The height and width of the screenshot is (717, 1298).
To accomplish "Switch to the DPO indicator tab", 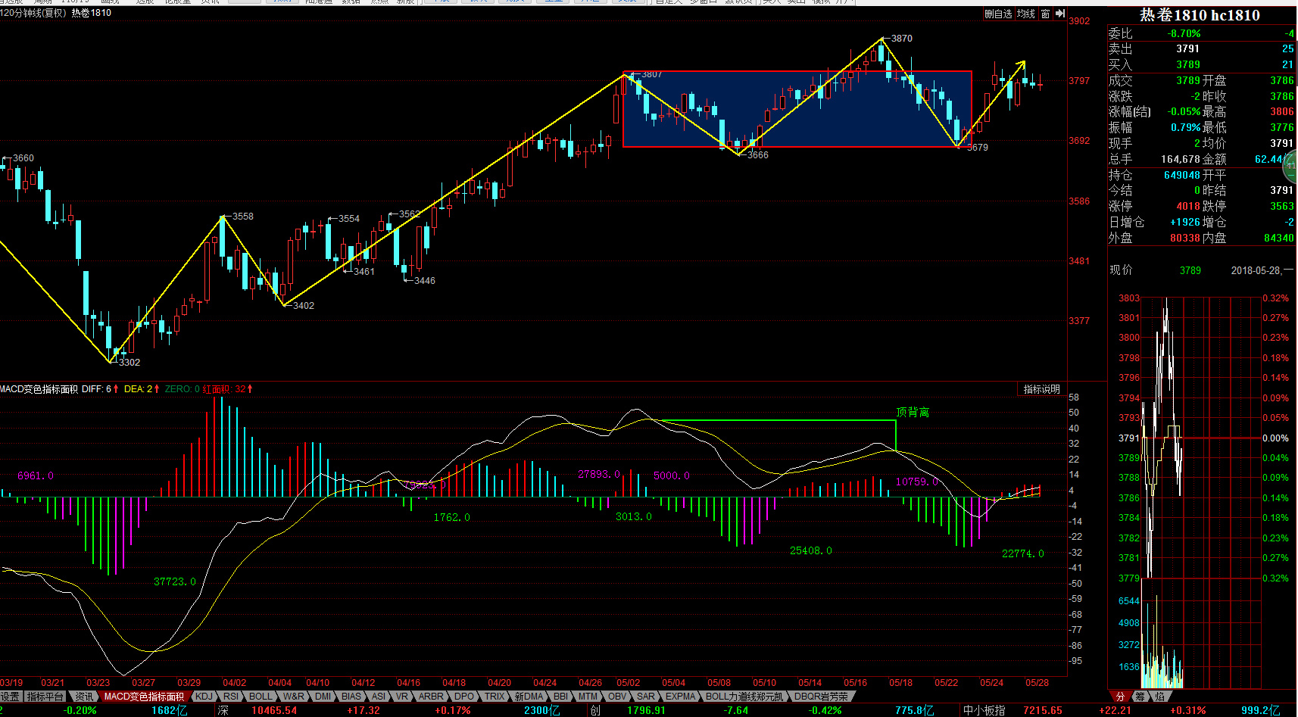I will tap(464, 697).
